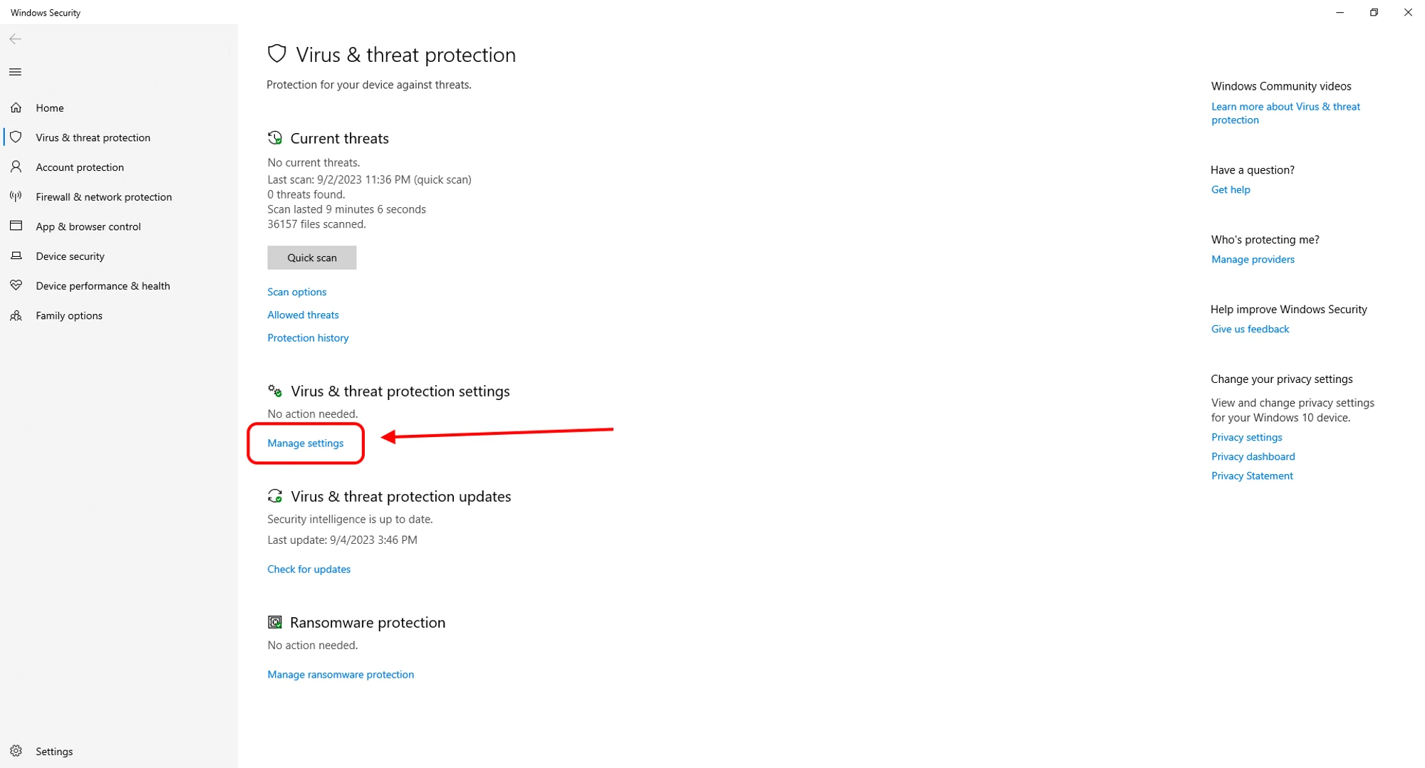Screen dimensions: 1425x768
Task: Open Scan options link
Action: 296,292
